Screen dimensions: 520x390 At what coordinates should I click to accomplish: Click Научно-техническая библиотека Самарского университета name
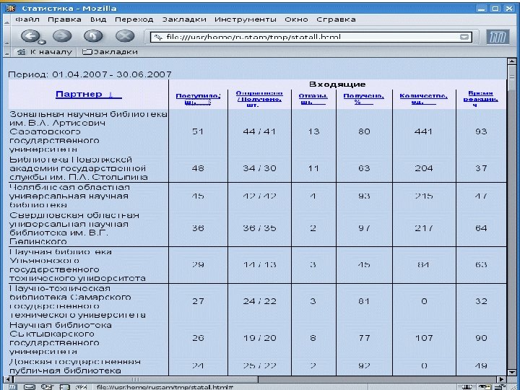[x=77, y=301]
